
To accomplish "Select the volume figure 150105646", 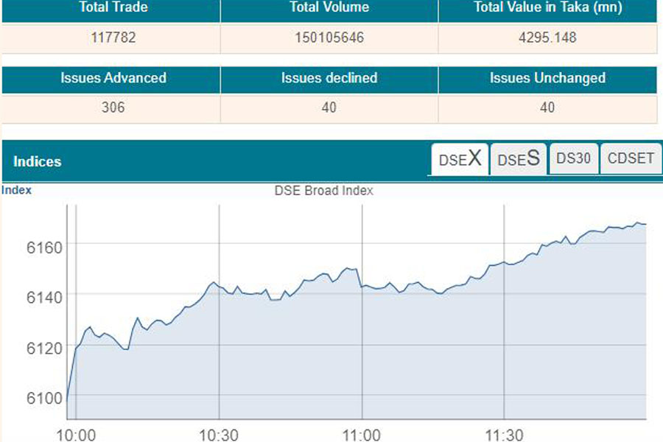I will click(329, 38).
